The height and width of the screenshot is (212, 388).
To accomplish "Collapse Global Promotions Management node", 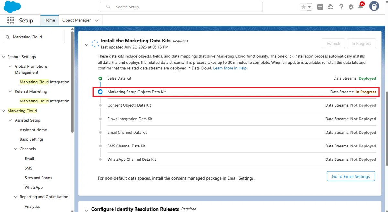I will [x=11, y=66].
